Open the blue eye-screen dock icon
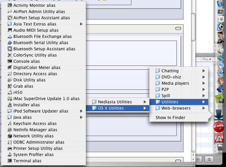Screen dimensions: 226x167 click(221, 27)
